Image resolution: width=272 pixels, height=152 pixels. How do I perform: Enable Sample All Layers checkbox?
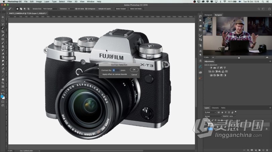[97, 9]
